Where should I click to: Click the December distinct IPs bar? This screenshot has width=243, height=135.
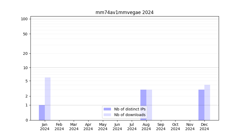tap(201, 105)
